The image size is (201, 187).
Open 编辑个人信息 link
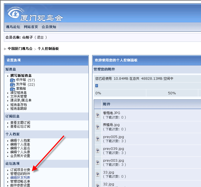tap(20, 144)
